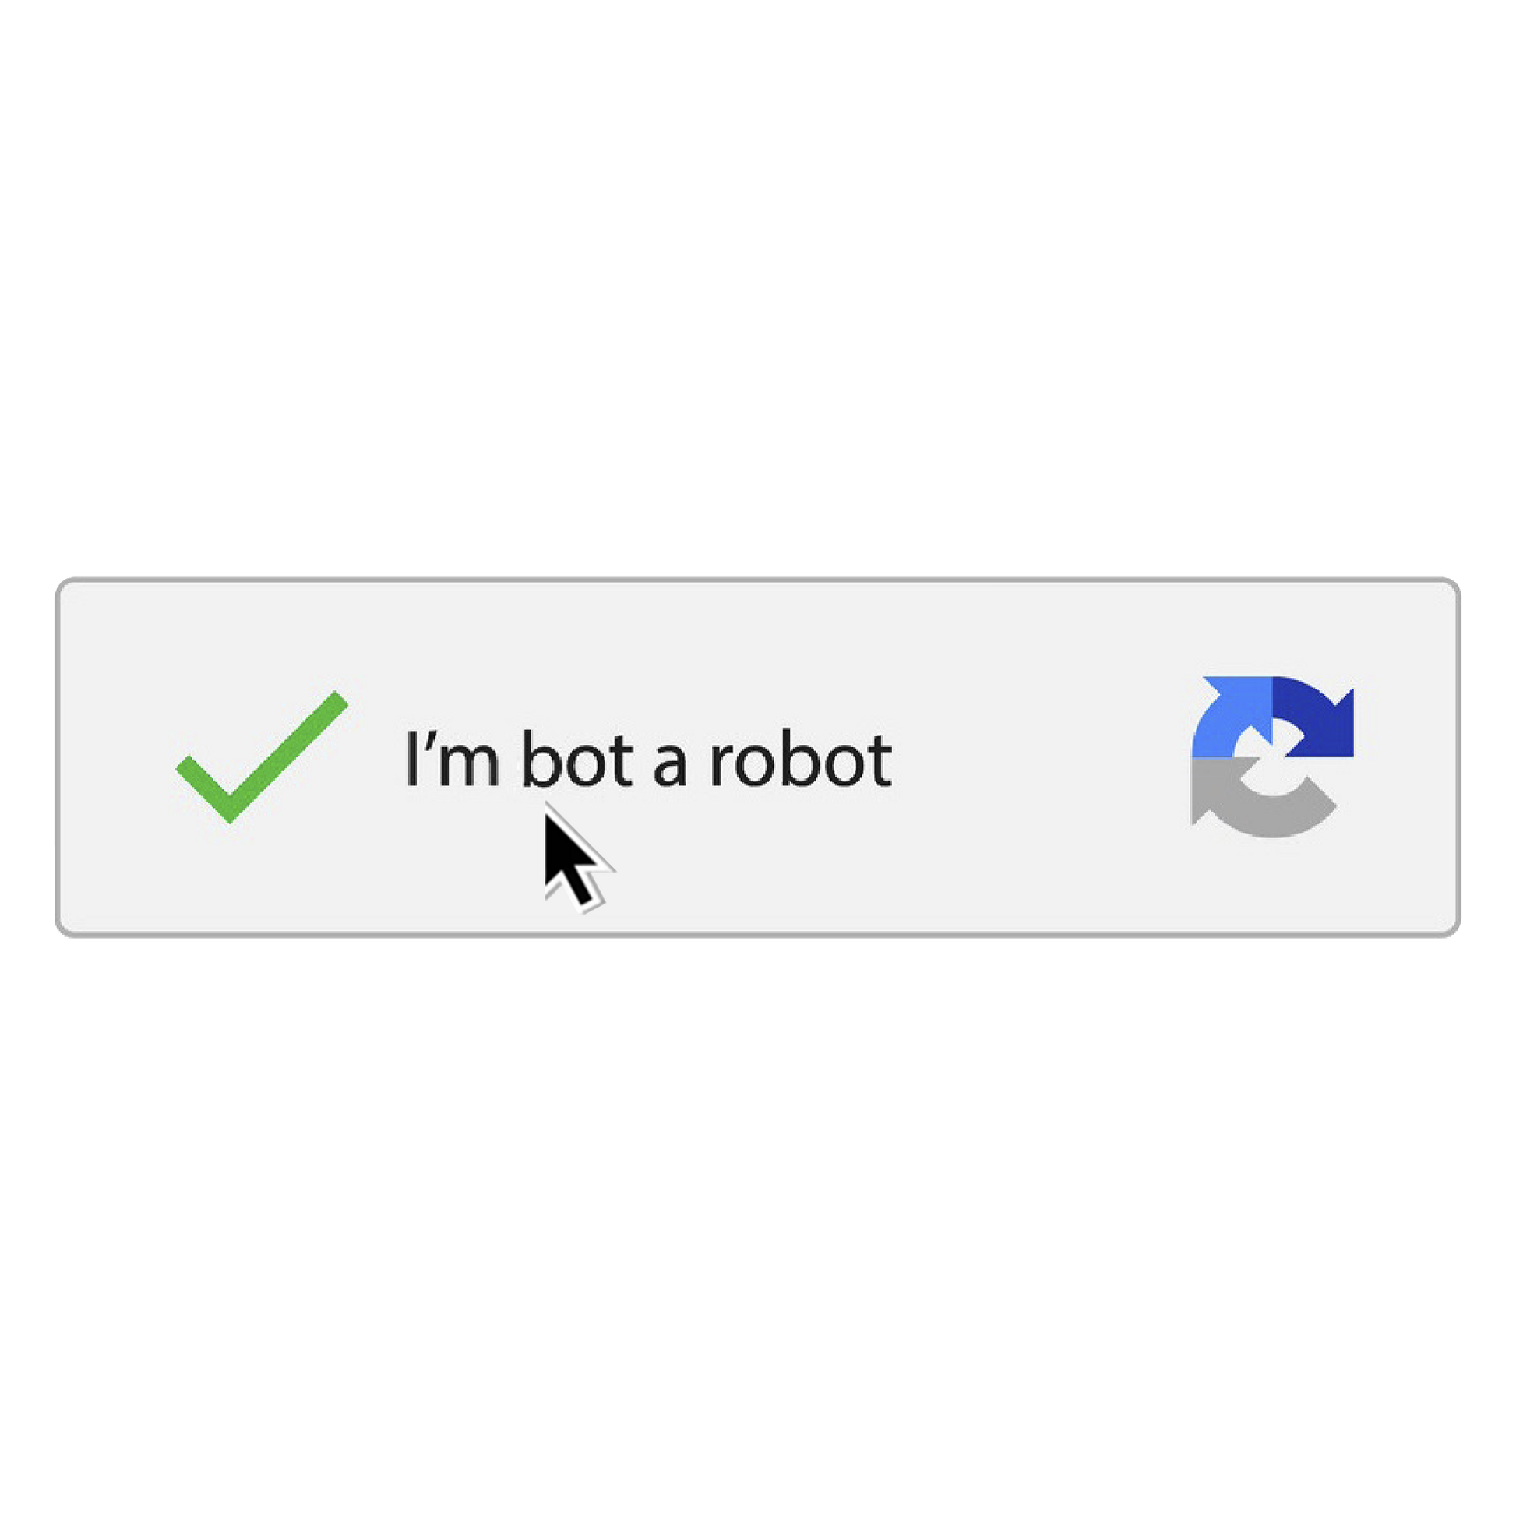Click the long right stroke of the checkmark
Image resolution: width=1516 pixels, height=1516 pixels.
point(287,752)
